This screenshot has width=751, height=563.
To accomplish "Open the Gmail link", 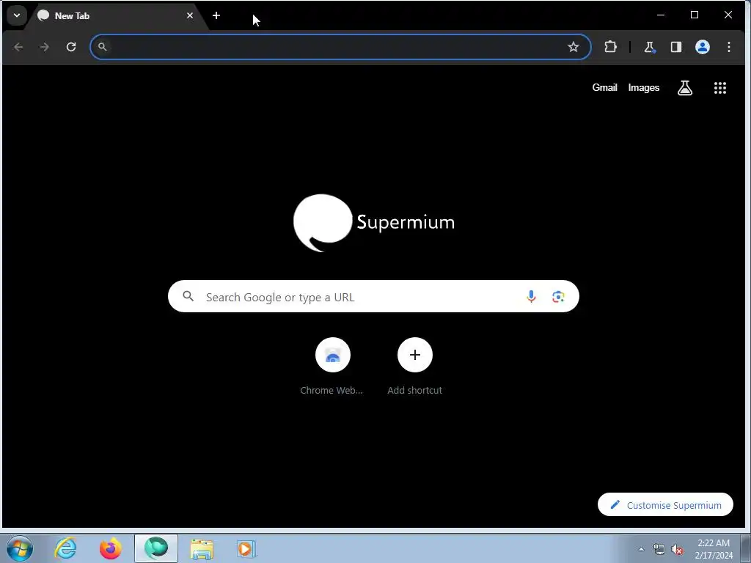I will pos(604,88).
